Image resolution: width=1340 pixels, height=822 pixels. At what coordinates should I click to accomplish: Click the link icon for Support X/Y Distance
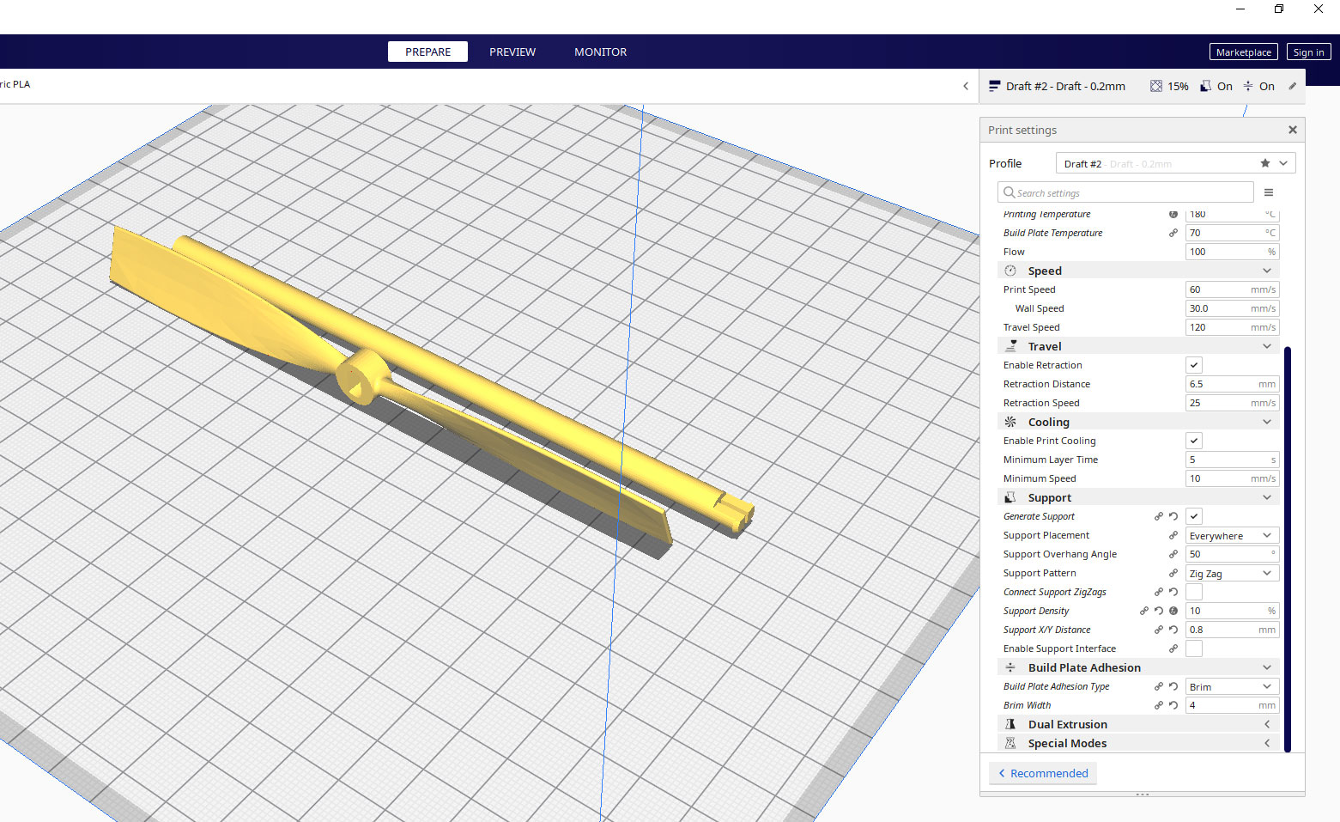1159,630
